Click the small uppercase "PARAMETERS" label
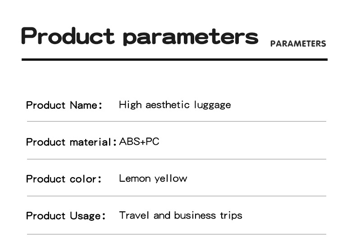 click(x=298, y=44)
